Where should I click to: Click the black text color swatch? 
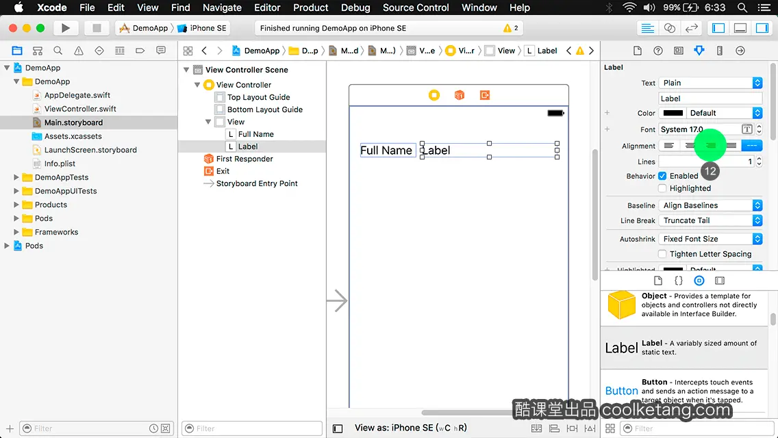coord(673,113)
